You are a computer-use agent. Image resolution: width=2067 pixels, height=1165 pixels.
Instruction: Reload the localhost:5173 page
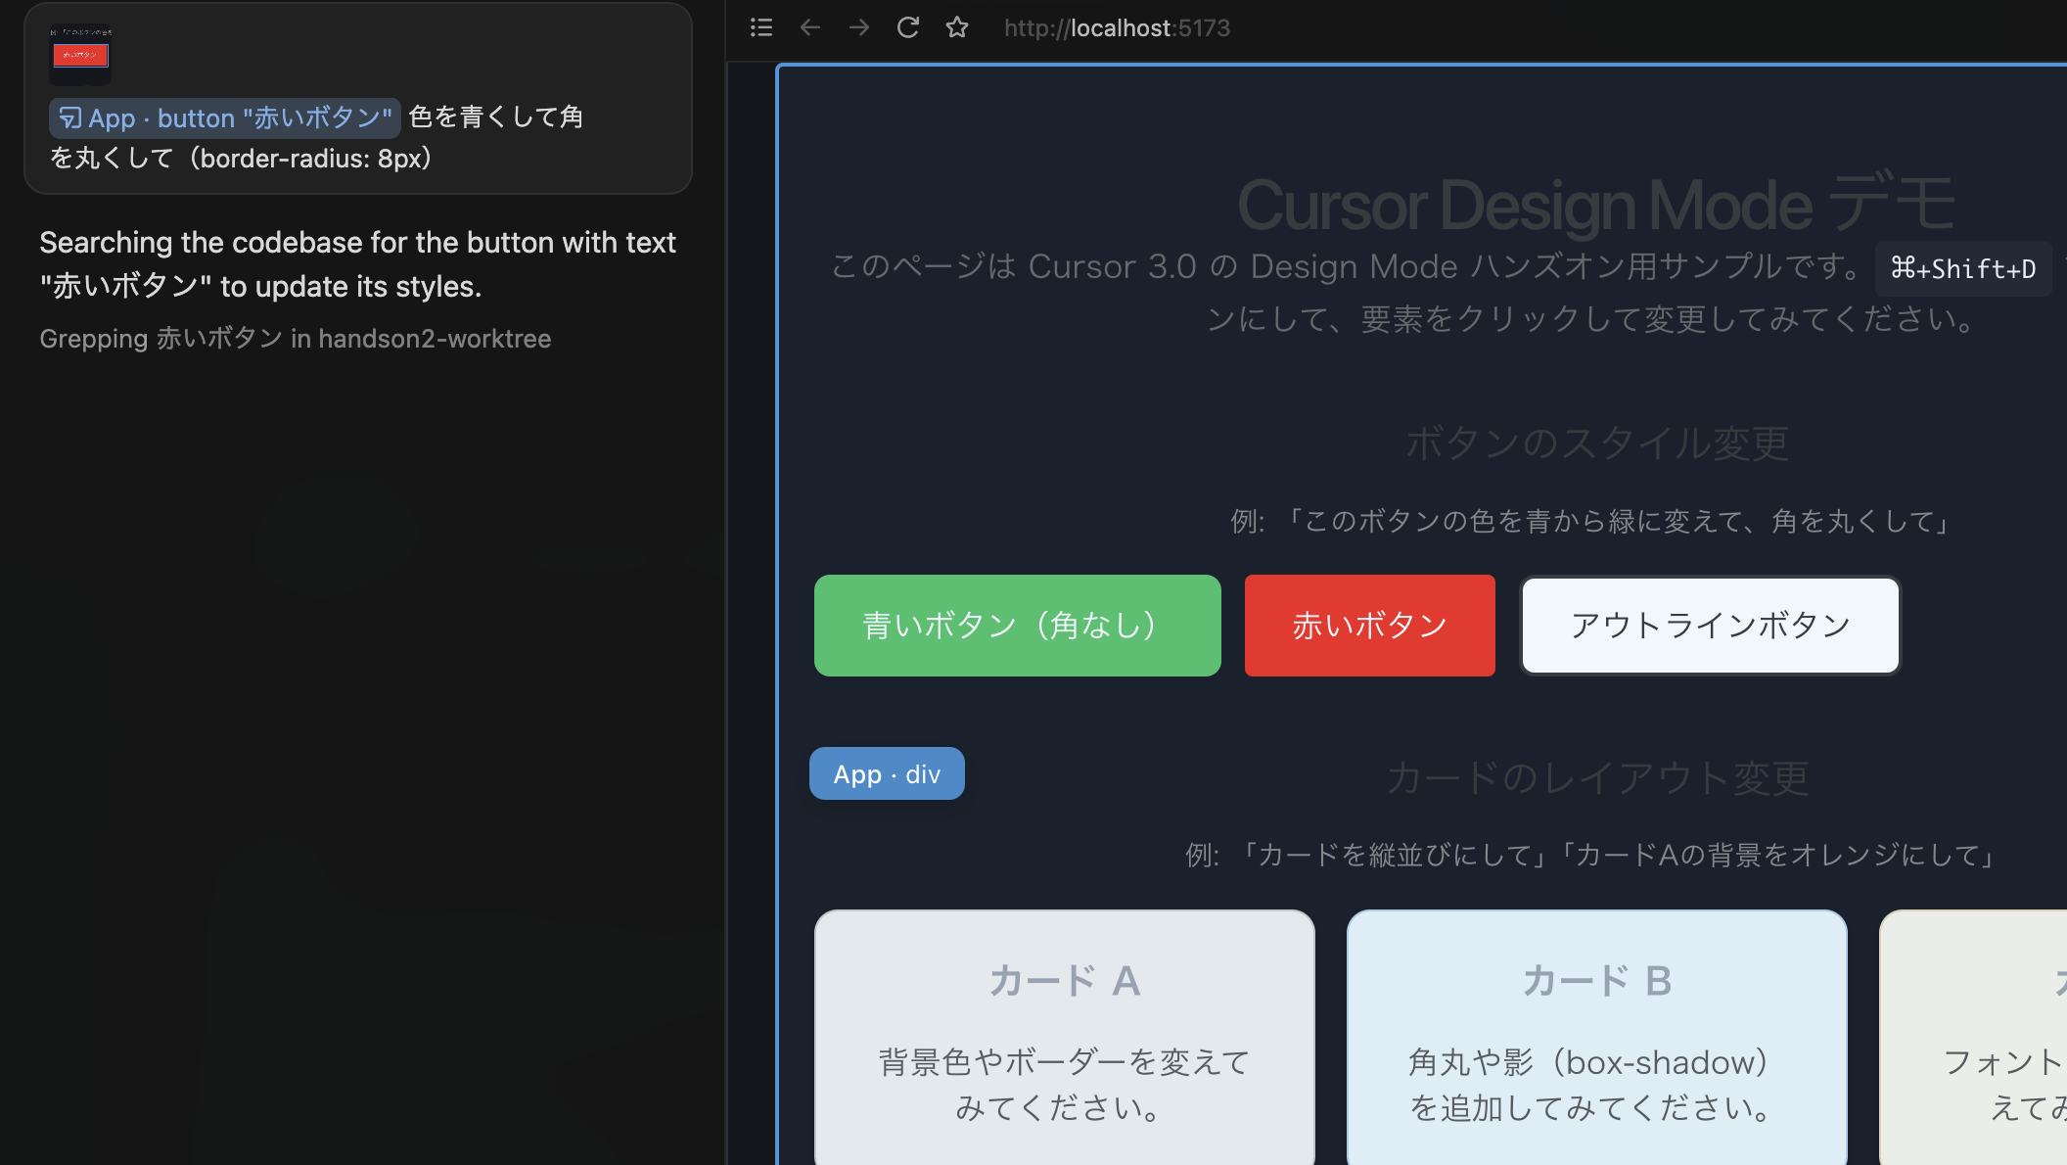pyautogui.click(x=907, y=27)
